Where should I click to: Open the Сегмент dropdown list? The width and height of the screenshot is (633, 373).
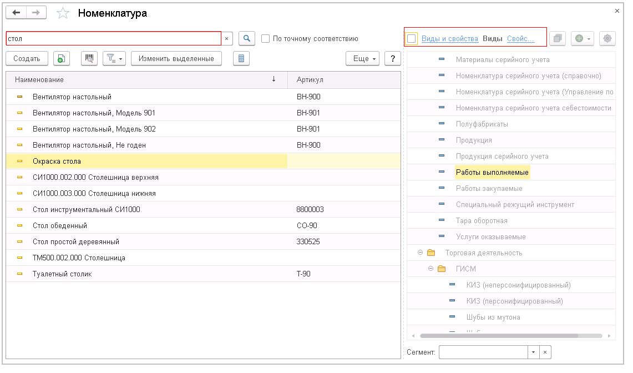pyautogui.click(x=533, y=352)
